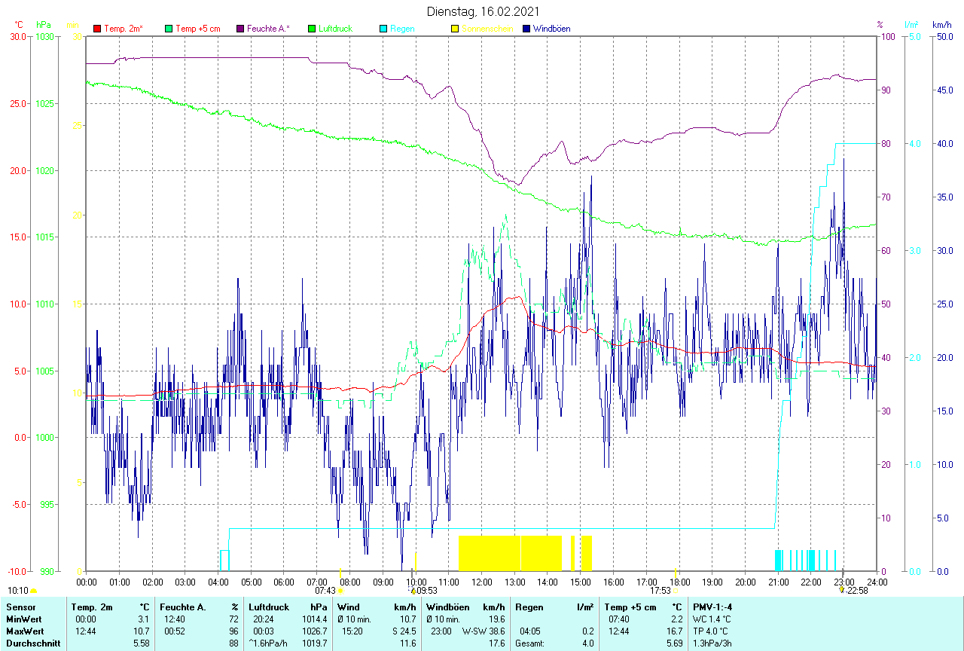Viewport: 964px width, 651px height.
Task: Click the 'MinWert' row label
Action: pos(23,619)
